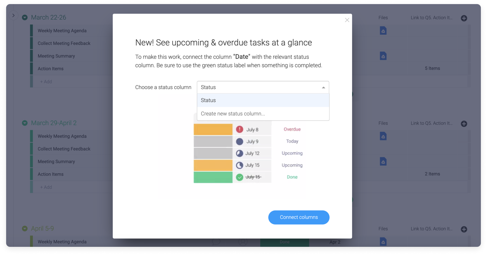Open Action Items in March 29-April 2
The width and height of the screenshot is (487, 255).
tap(51, 174)
